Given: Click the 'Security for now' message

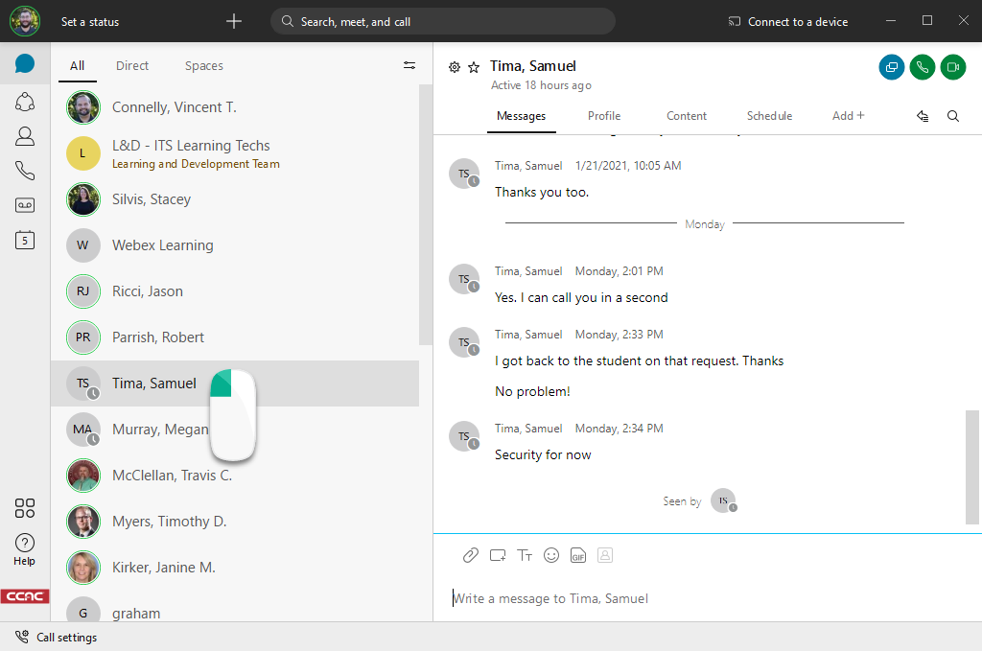Looking at the screenshot, I should [x=543, y=455].
